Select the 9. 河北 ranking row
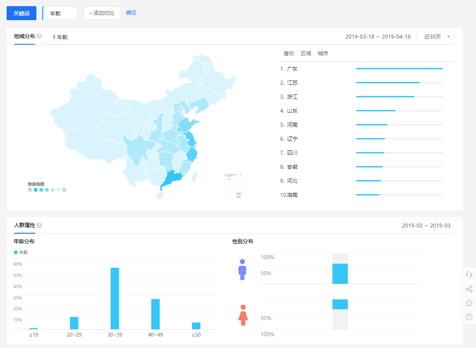476x348 pixels. pos(361,181)
